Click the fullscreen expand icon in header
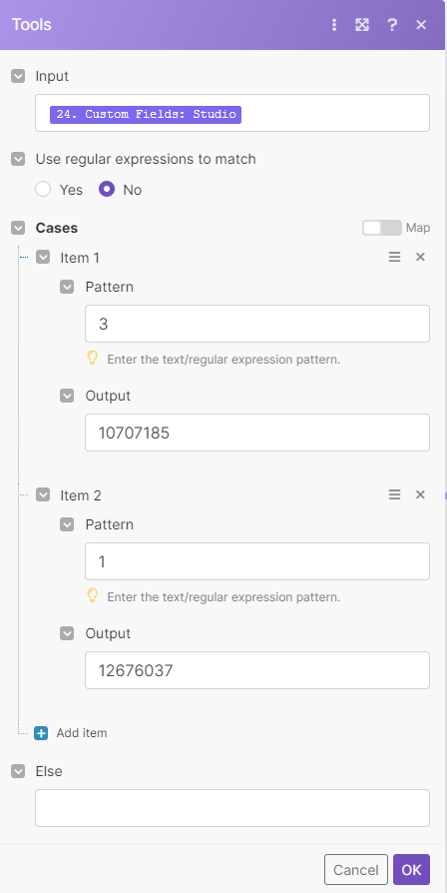This screenshot has height=893, width=447. (x=362, y=25)
